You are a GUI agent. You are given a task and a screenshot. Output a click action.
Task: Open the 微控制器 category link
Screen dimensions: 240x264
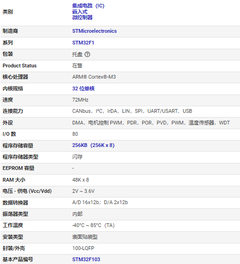pos(82,17)
